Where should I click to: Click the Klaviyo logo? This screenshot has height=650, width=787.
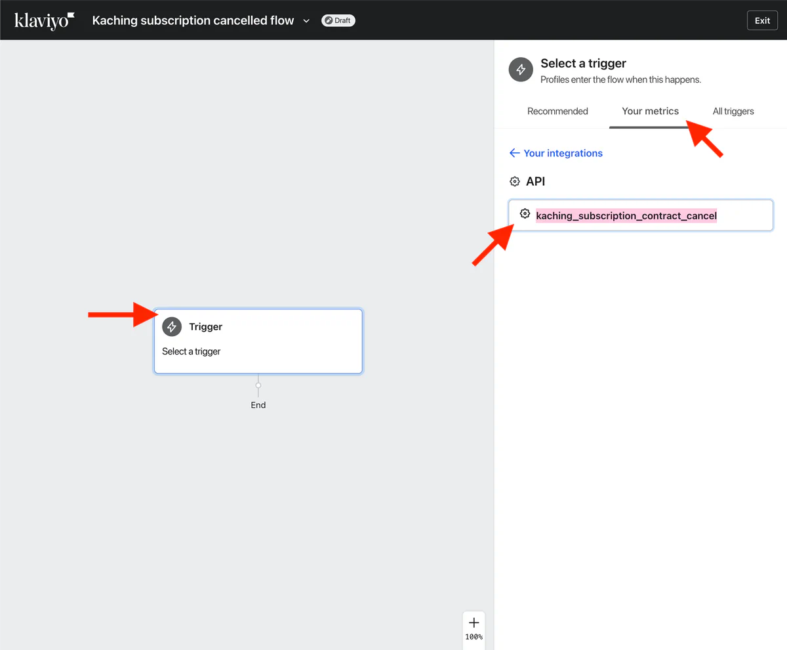pos(45,20)
